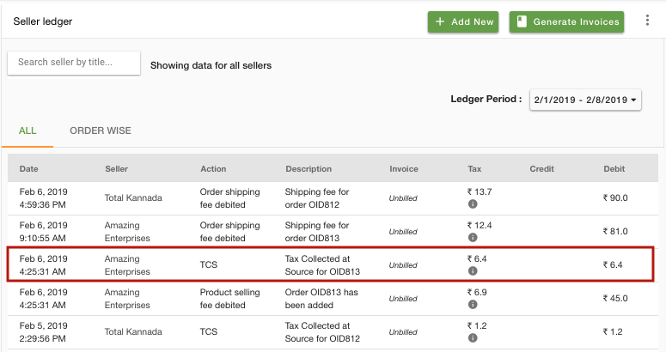Select the ALL tab
666x352 pixels.
pyautogui.click(x=27, y=130)
